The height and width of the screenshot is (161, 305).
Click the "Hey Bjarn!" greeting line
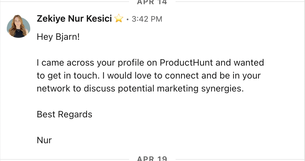(x=58, y=37)
